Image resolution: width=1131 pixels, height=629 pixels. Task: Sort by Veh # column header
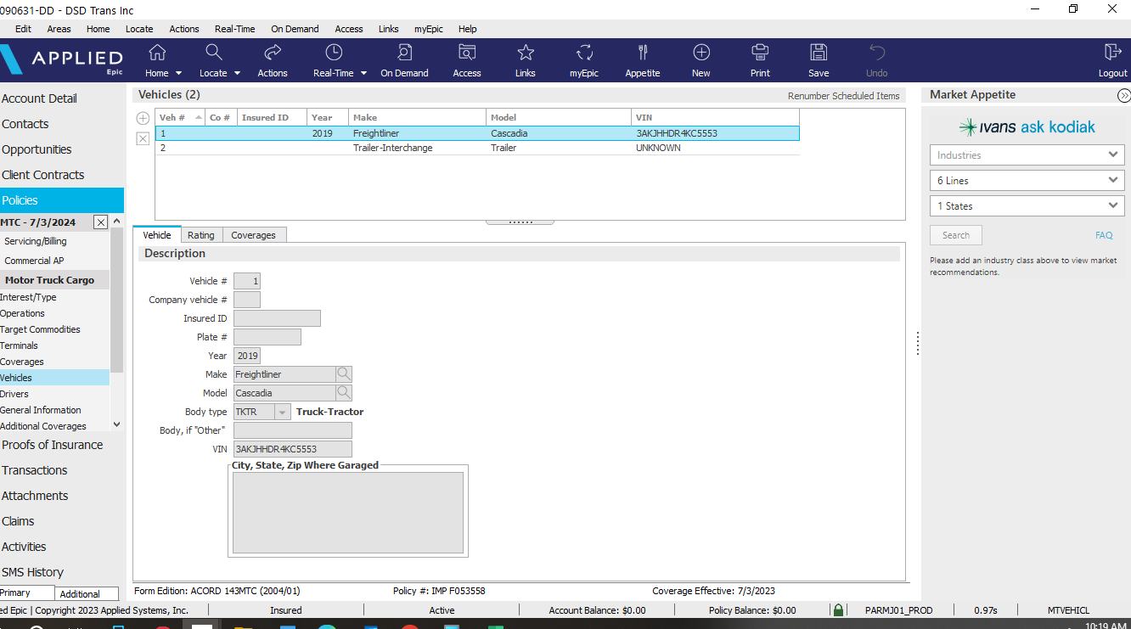click(x=180, y=117)
